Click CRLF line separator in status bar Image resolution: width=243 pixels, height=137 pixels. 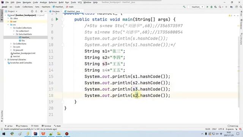click(x=214, y=129)
